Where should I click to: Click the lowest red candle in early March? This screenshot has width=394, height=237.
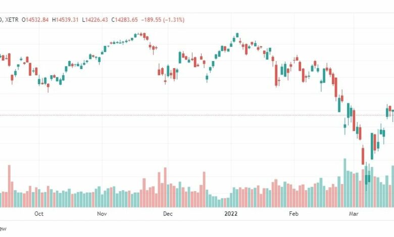point(363,156)
